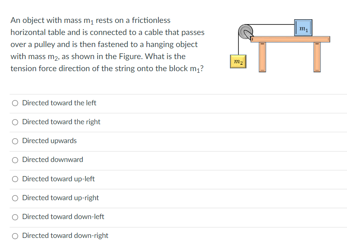Image resolution: width=347 pixels, height=252 pixels.
Task: Select the 'Directed toward up-left' radio button
Action: [x=15, y=178]
